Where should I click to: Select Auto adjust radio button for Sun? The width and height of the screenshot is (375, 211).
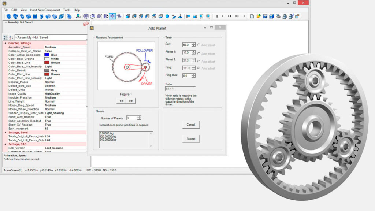pos(199,45)
